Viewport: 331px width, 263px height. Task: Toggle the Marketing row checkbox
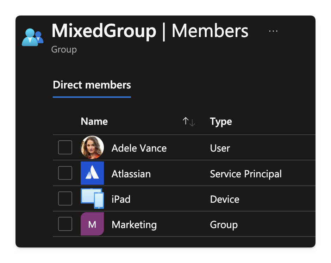coord(65,224)
